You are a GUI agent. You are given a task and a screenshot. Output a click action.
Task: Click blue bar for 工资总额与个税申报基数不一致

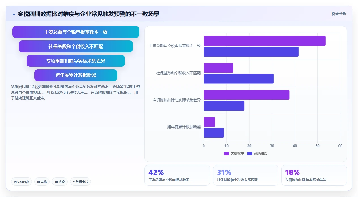[251, 52]
